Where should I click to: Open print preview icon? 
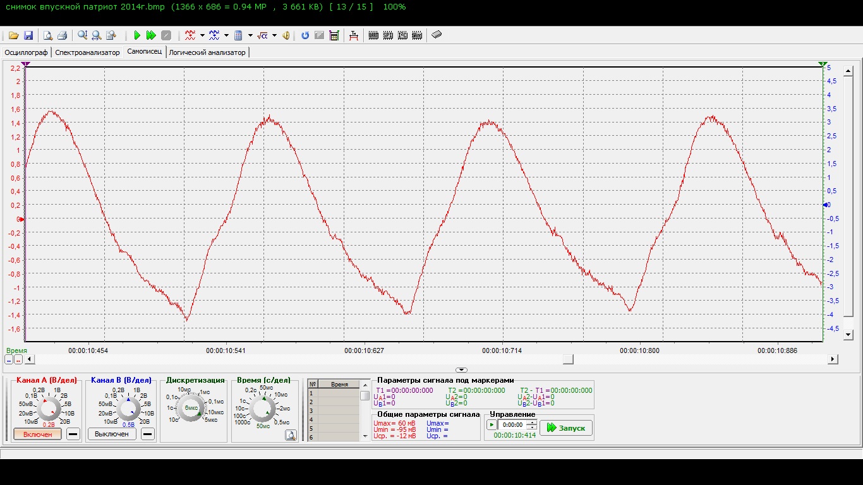click(x=47, y=35)
